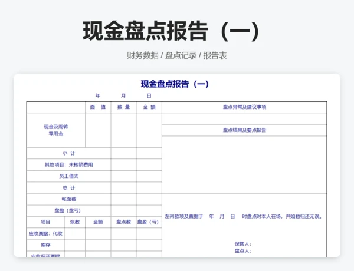Image resolution: width=354 pixels, height=271 pixels.
Task: Select the 总计 row label
Action: (69, 187)
